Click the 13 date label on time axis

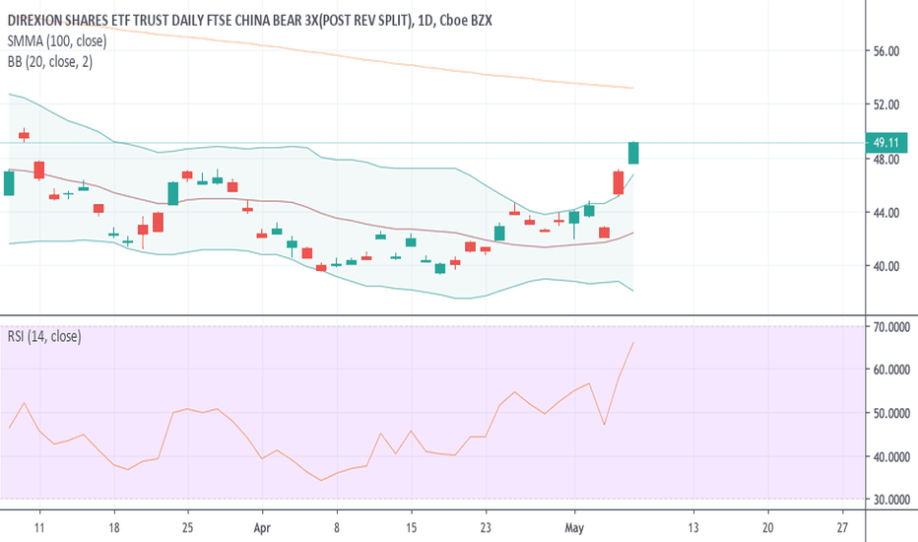pos(693,528)
